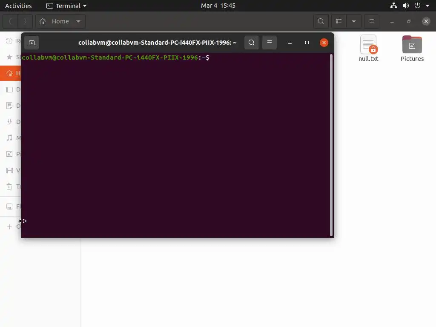Select the Pictures folder
The image size is (436, 327).
[x=412, y=49]
